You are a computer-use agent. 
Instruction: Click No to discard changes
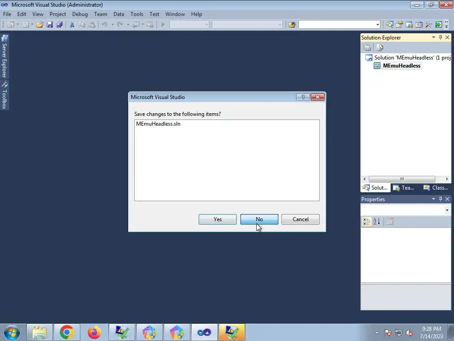pyautogui.click(x=259, y=219)
